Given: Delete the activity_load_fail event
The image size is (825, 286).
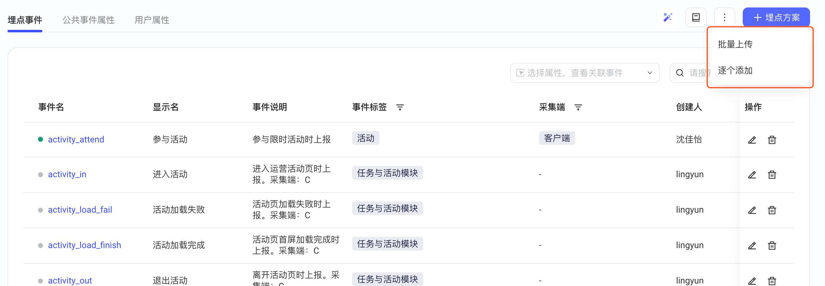Looking at the screenshot, I should tap(772, 210).
